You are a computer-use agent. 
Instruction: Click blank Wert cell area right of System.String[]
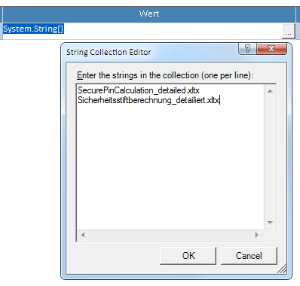[x=173, y=31]
